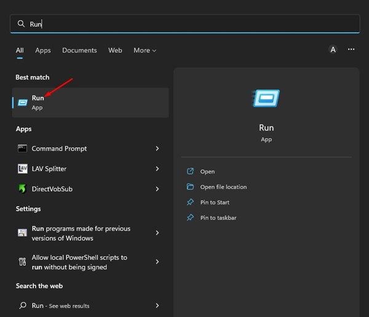Pin Run to Start

coord(215,203)
